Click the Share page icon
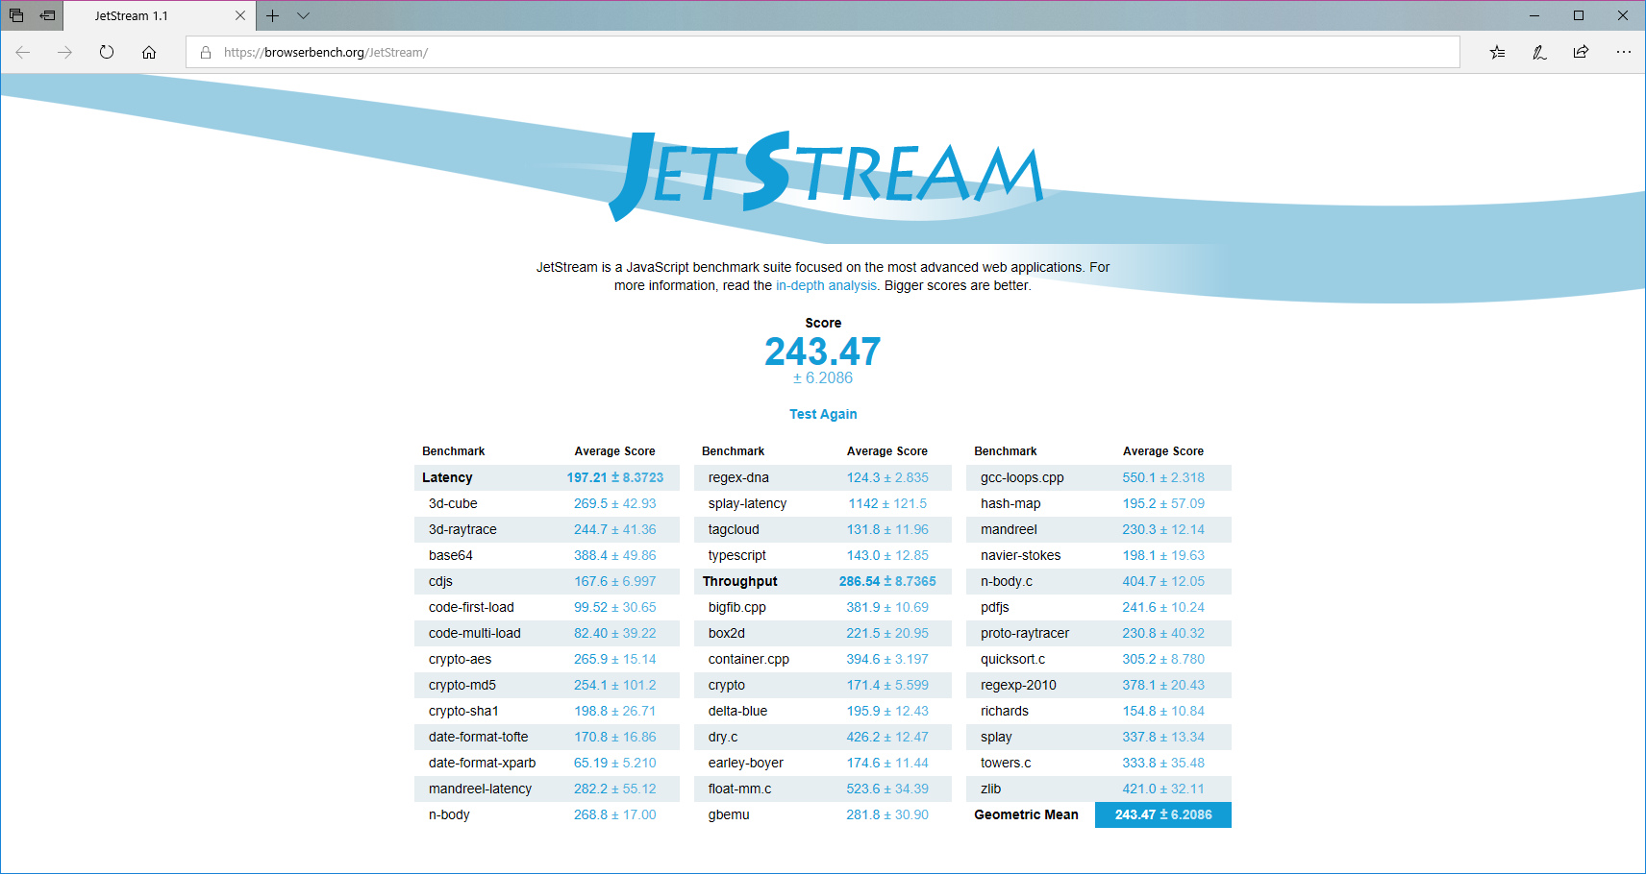This screenshot has width=1646, height=874. pos(1582,53)
